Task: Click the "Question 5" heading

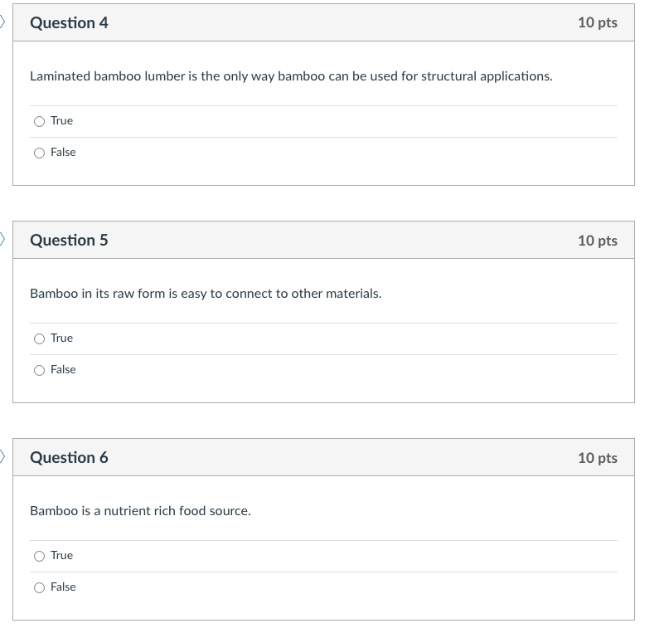Action: tap(69, 241)
